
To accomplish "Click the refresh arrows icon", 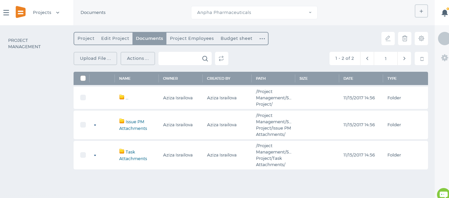I will click(x=221, y=58).
